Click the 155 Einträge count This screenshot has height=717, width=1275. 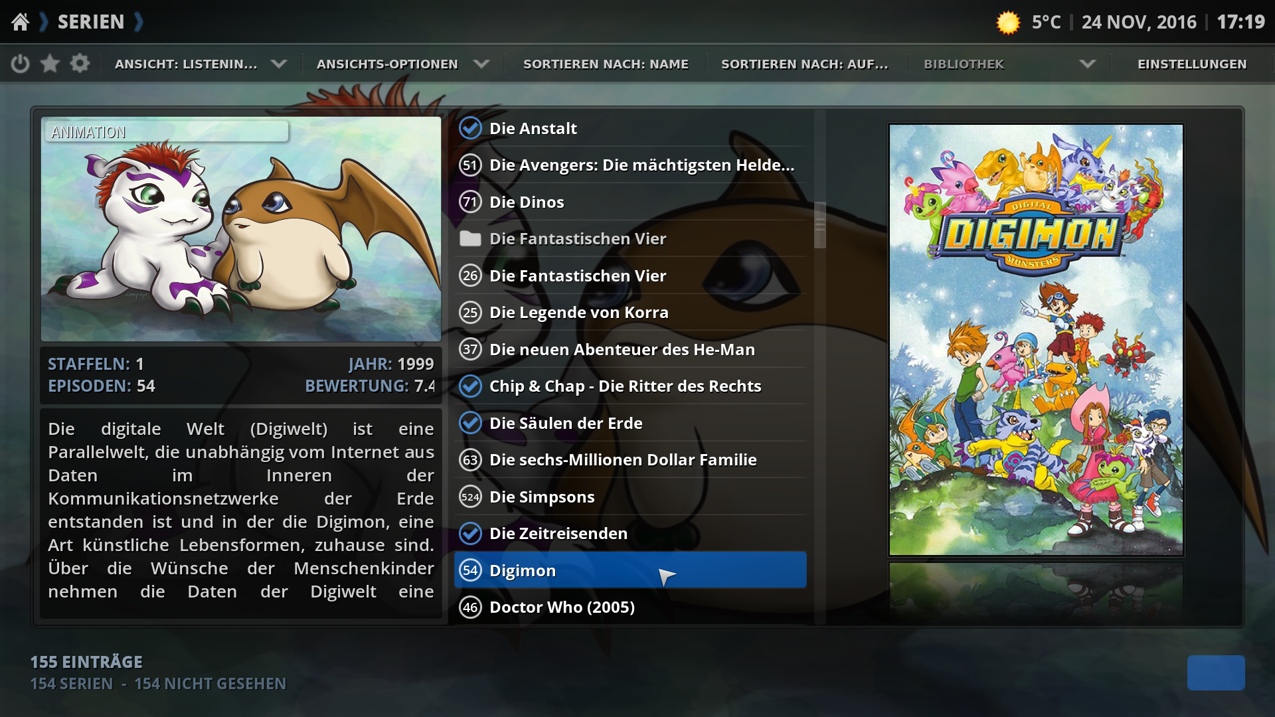pyautogui.click(x=86, y=662)
